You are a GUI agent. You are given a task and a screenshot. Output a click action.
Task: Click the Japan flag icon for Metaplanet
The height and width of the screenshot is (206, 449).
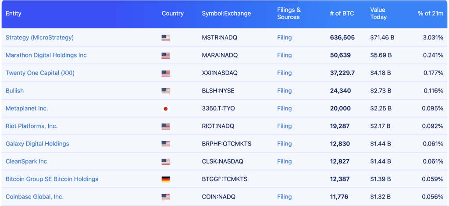(x=165, y=109)
